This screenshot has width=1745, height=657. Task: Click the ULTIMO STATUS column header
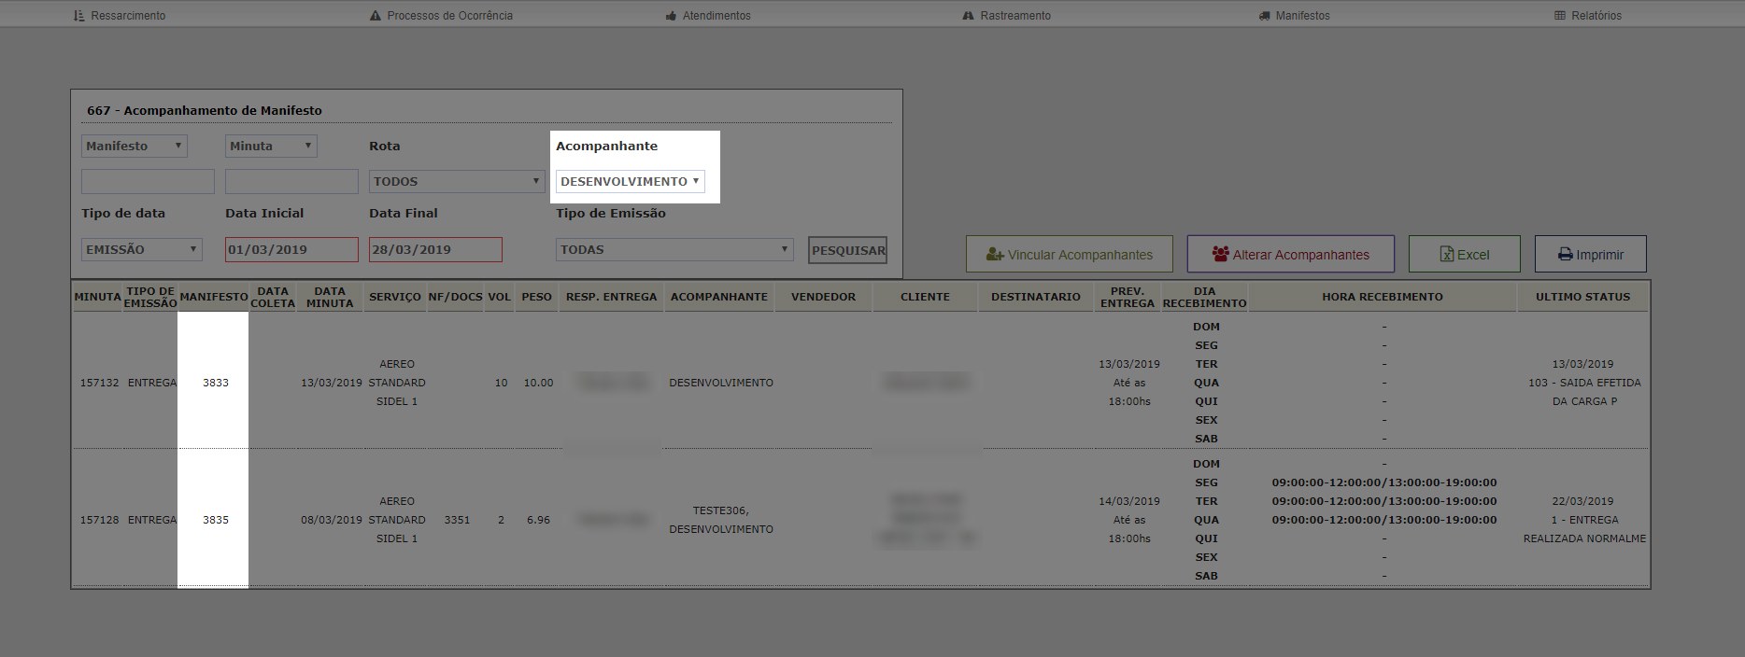click(x=1583, y=297)
